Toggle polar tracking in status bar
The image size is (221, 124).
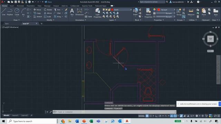tap(160, 116)
